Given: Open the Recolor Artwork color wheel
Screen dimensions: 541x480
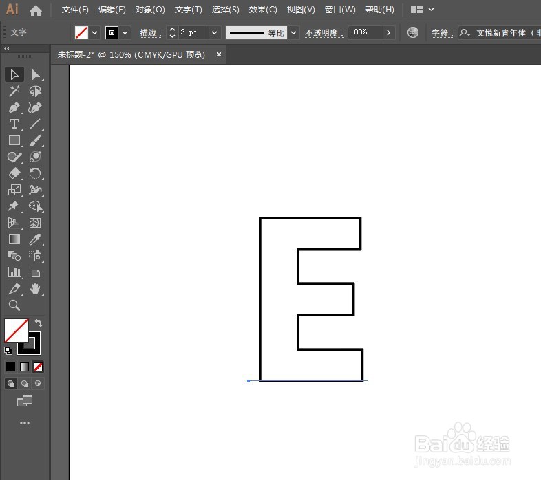Looking at the screenshot, I should click(x=413, y=32).
